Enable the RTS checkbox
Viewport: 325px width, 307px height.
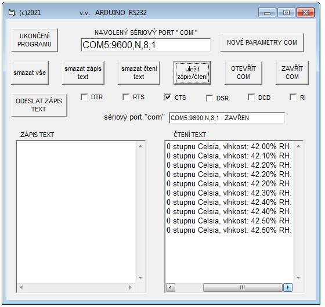coord(126,97)
